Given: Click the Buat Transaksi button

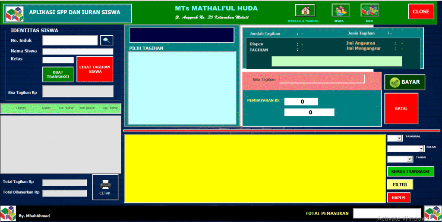Looking at the screenshot, I should pos(58,74).
